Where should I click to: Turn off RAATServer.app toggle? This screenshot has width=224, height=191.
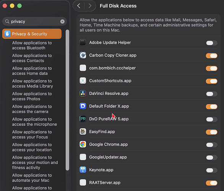click(211, 183)
